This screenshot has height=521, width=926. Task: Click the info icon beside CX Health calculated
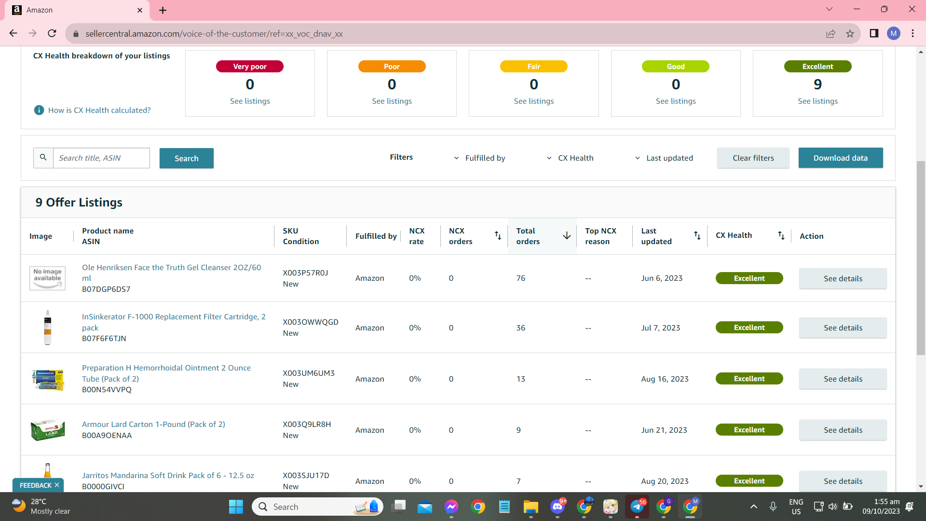click(39, 110)
